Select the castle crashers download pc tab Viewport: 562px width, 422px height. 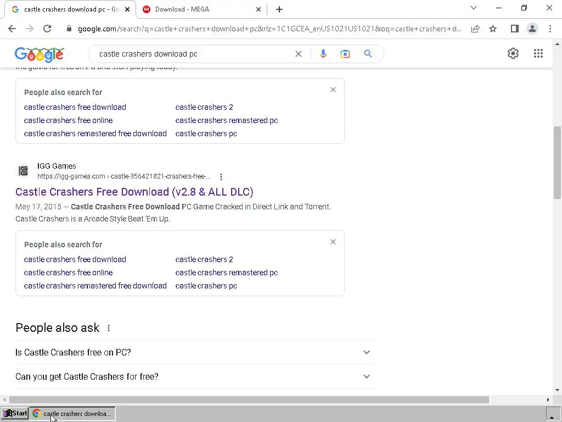click(x=70, y=9)
